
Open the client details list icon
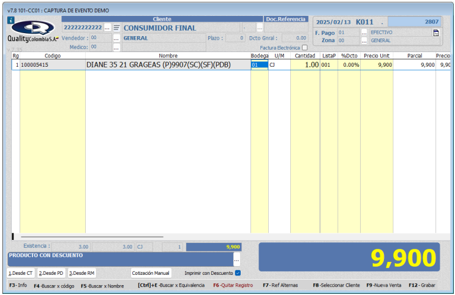coord(116,28)
